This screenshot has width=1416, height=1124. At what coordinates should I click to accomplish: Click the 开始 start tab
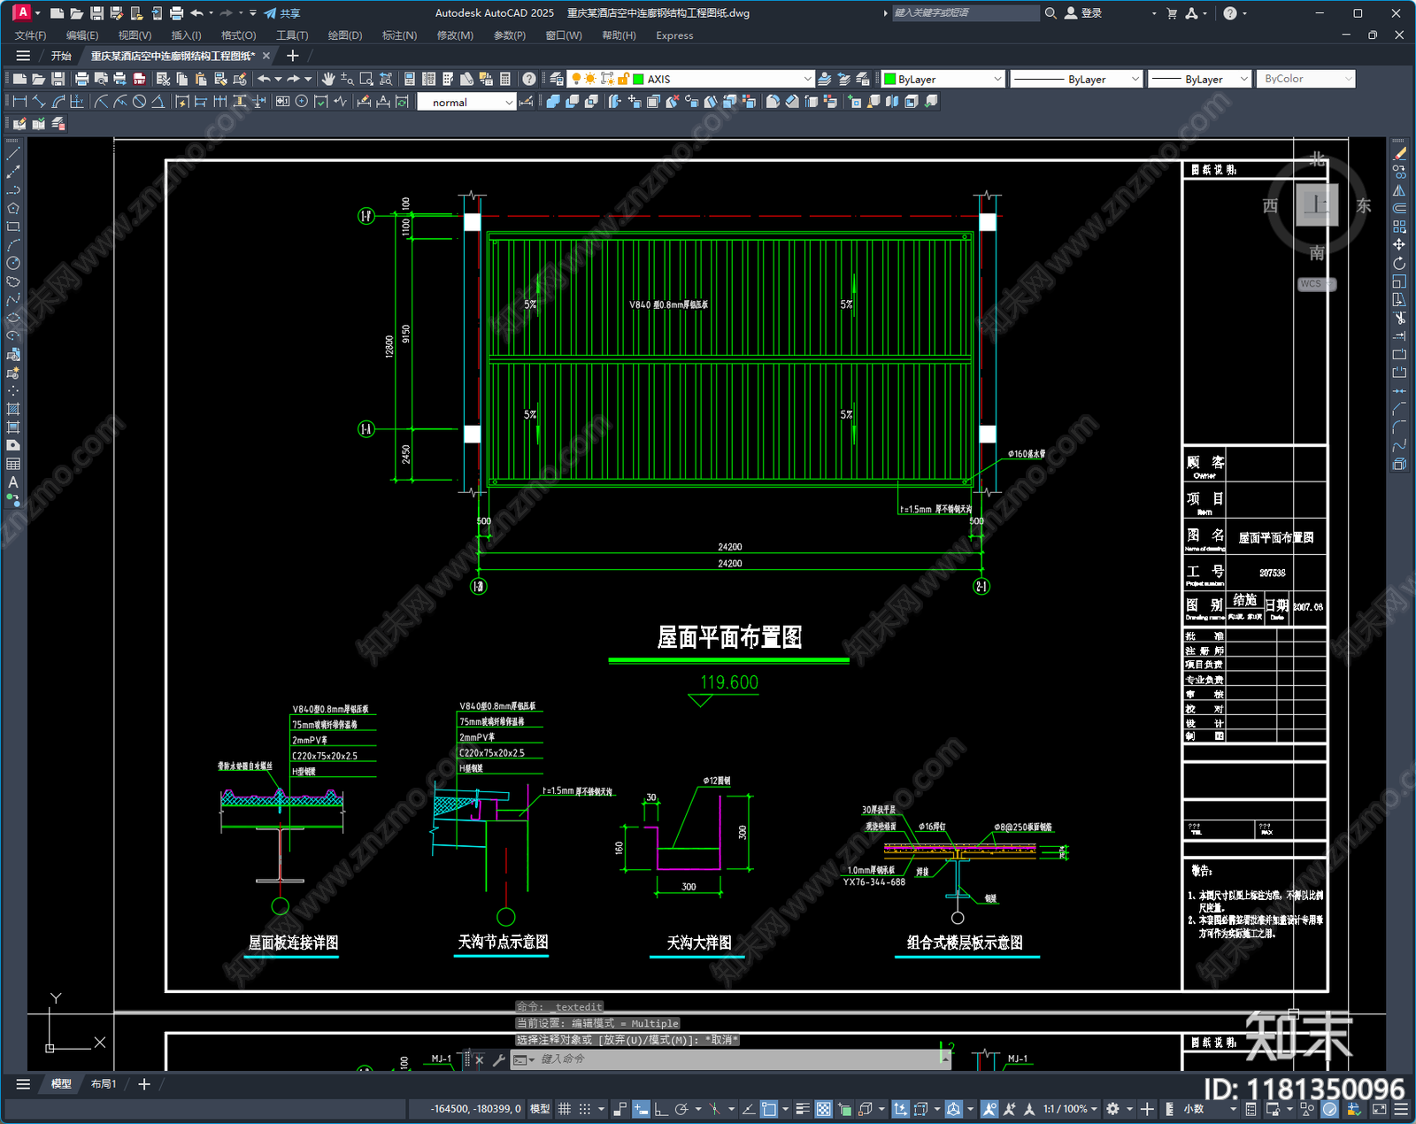pos(61,56)
